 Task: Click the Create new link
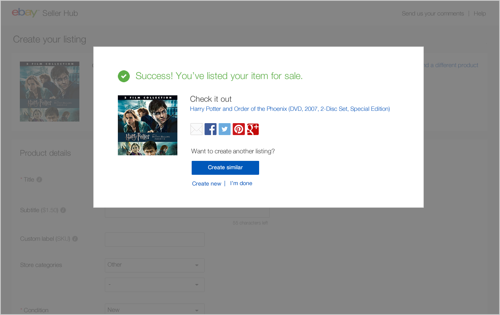click(x=207, y=184)
